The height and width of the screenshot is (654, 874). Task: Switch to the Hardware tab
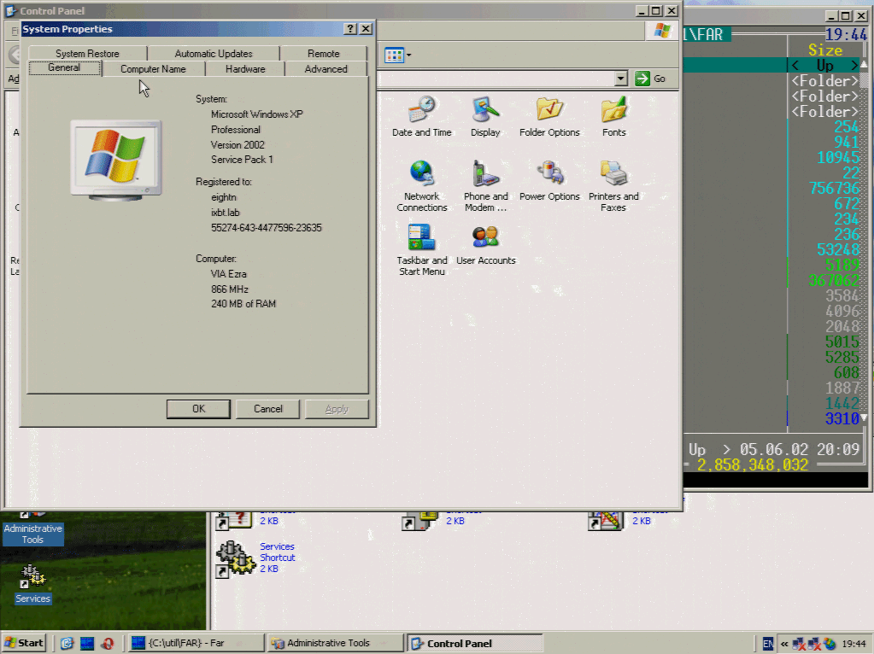pos(245,69)
